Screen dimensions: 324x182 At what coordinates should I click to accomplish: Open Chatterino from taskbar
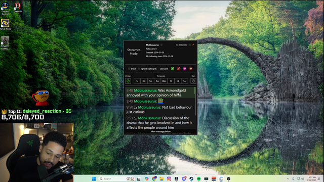pyautogui.click(x=221, y=178)
